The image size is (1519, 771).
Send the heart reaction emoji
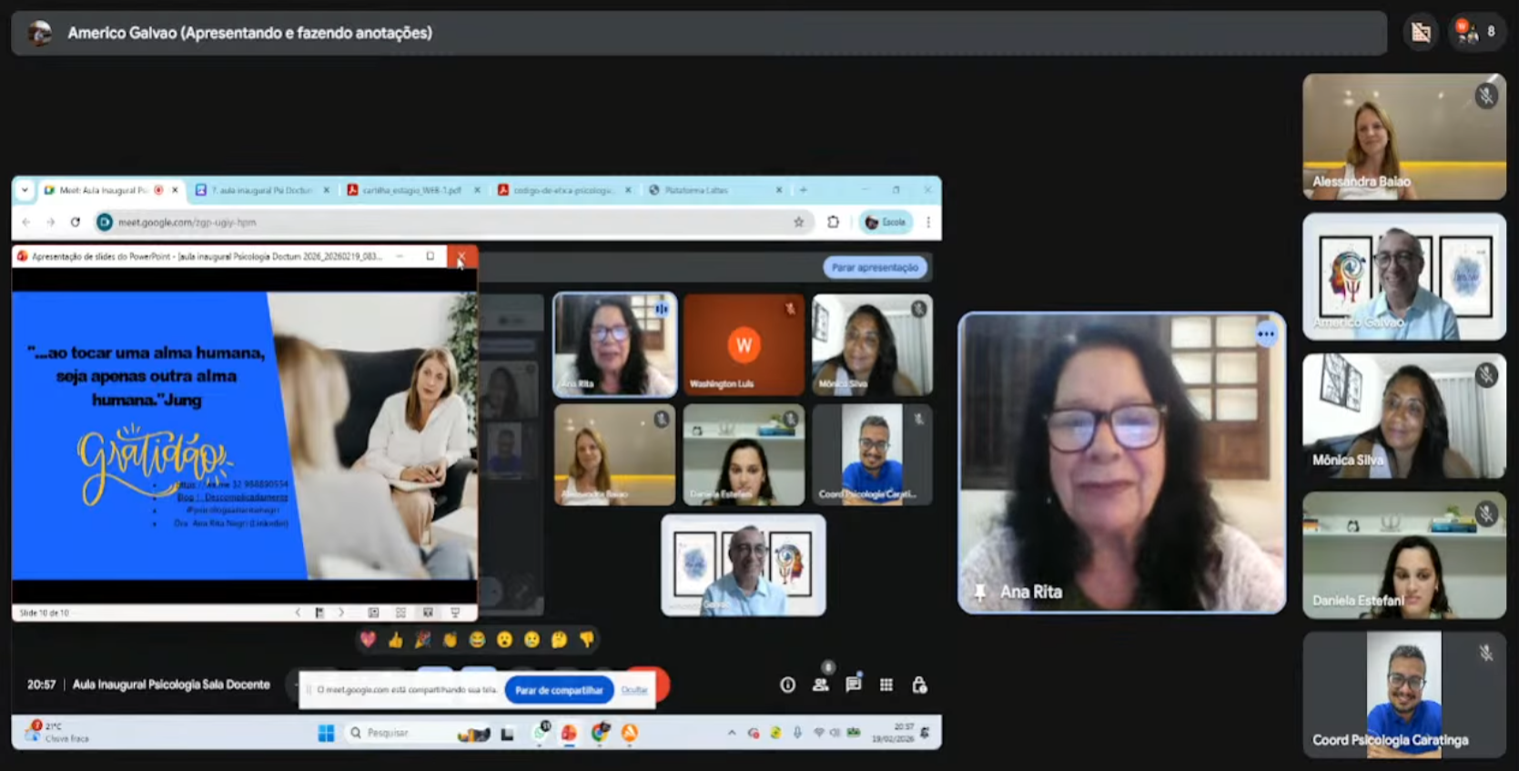[x=368, y=640]
